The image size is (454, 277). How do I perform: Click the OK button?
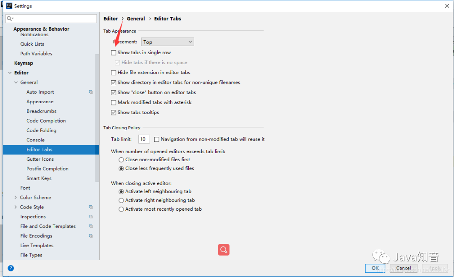pos(375,268)
